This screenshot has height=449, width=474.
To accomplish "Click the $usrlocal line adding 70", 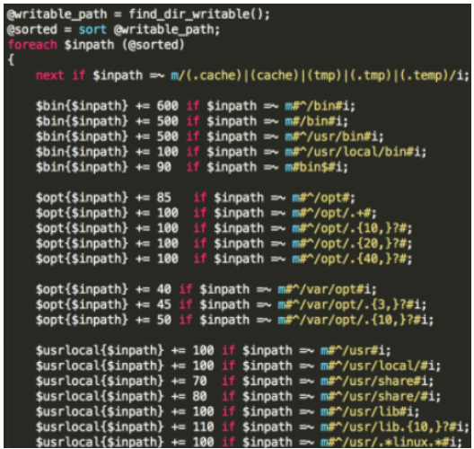I will coord(234,381).
